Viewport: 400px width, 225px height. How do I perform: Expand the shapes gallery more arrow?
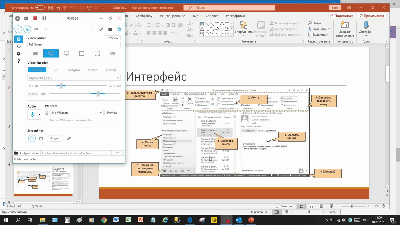tap(231, 34)
